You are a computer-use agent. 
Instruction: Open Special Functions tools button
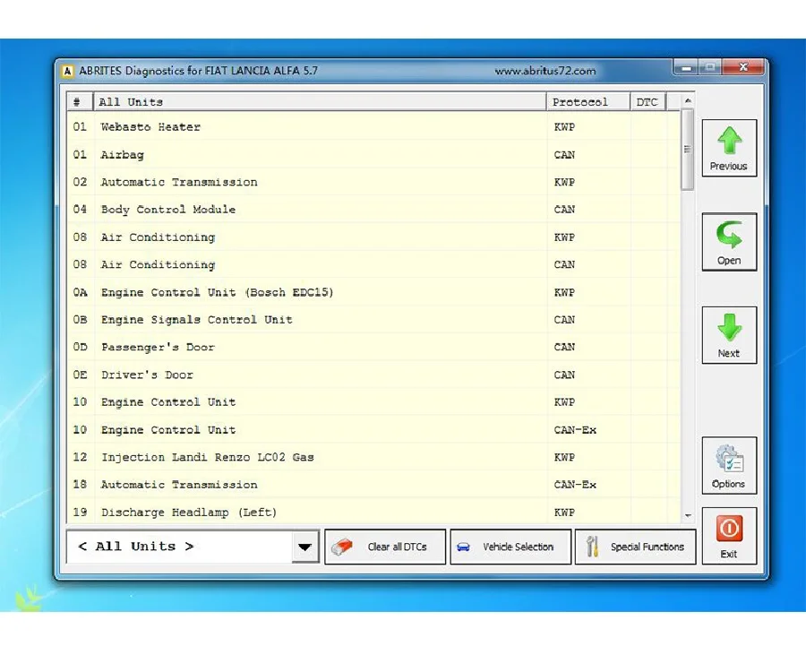pyautogui.click(x=635, y=547)
